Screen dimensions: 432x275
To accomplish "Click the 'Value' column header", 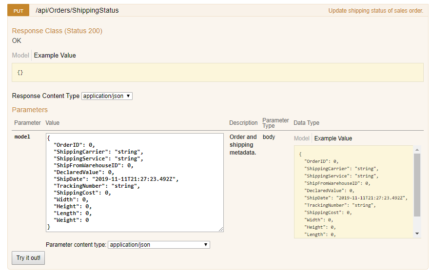I will [52, 123].
